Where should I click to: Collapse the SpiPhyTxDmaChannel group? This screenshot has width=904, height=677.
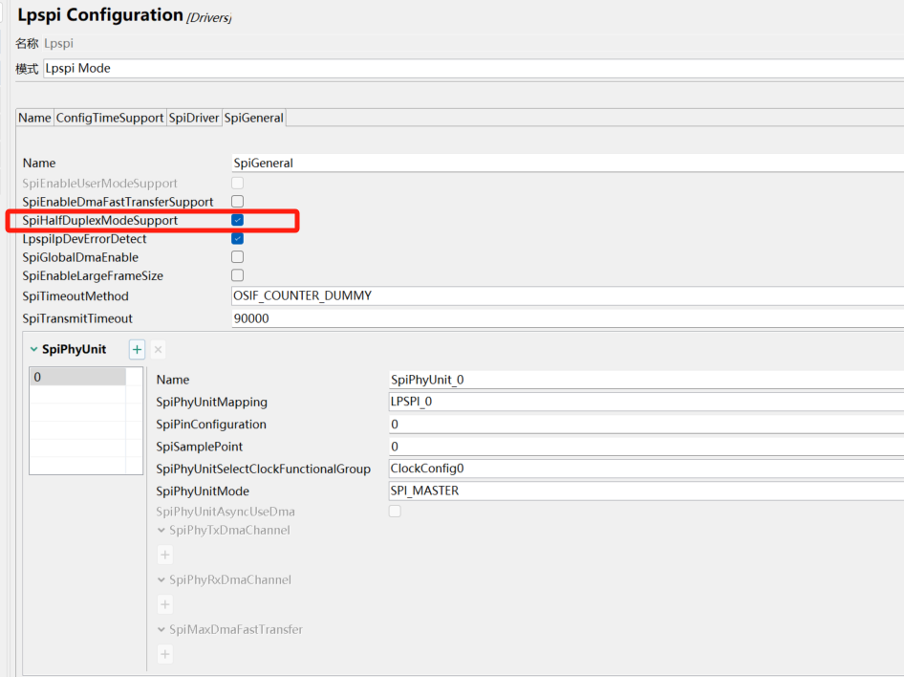(x=161, y=531)
